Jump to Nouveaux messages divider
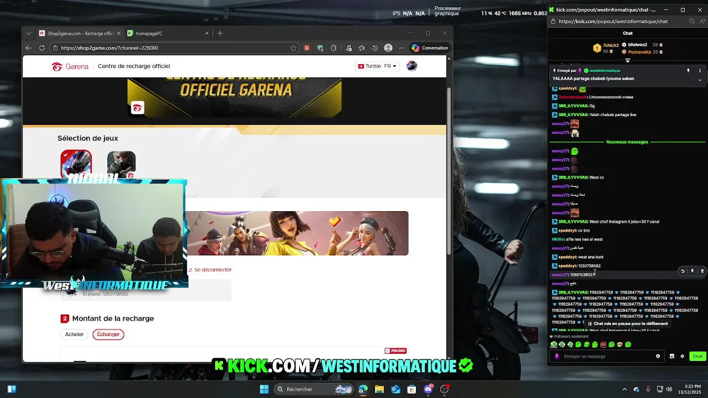 click(x=627, y=142)
